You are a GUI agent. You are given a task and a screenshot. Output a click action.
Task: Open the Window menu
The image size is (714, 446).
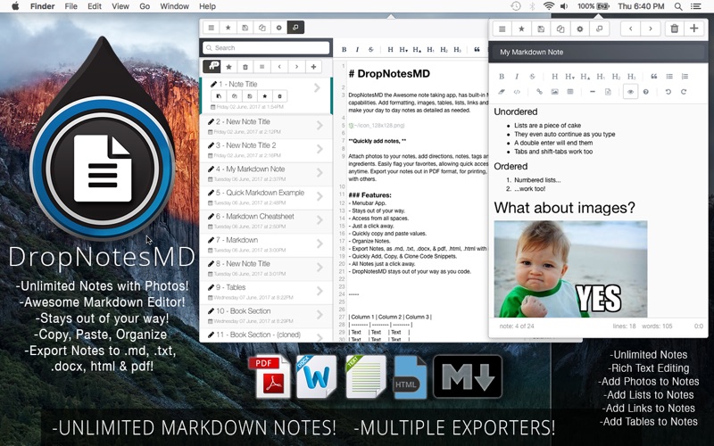174,6
